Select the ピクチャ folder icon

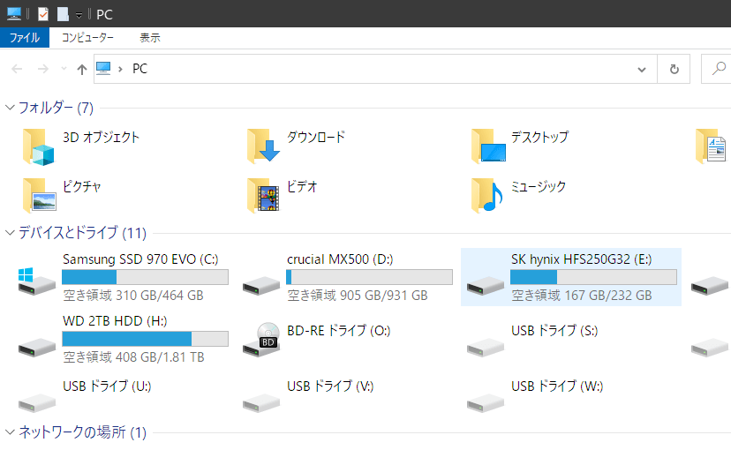[39, 195]
